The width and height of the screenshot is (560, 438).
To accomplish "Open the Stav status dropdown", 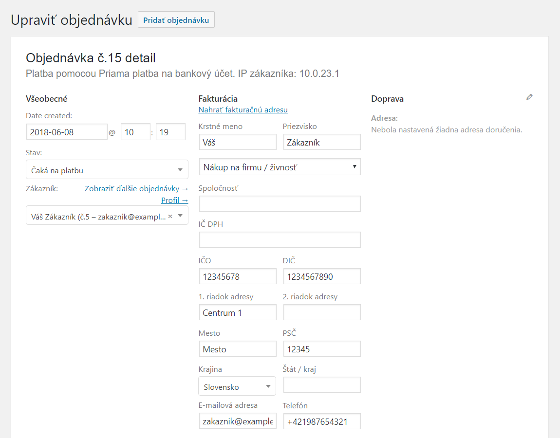I will (107, 170).
